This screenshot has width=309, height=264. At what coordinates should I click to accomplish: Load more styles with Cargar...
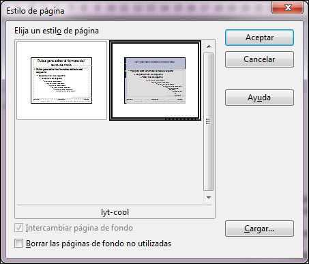click(259, 229)
